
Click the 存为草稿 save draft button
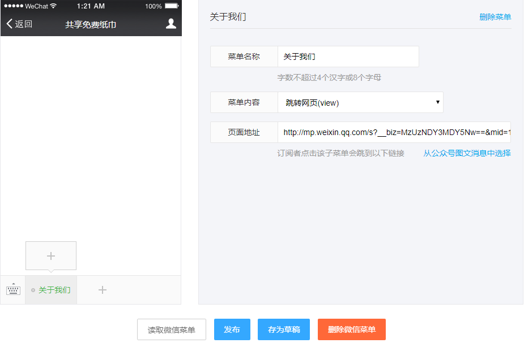(x=283, y=329)
